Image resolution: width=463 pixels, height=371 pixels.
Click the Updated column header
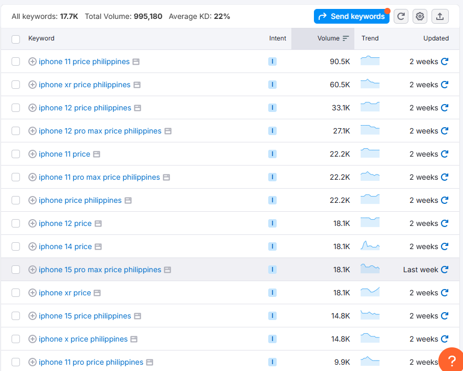point(436,38)
